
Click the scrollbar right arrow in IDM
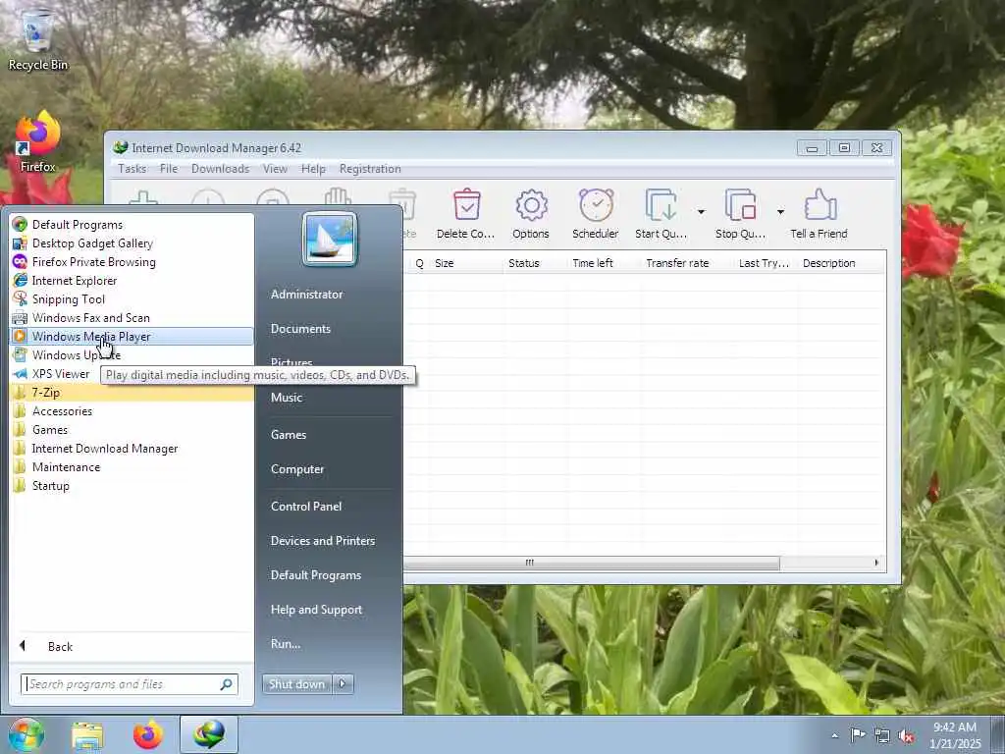point(876,563)
